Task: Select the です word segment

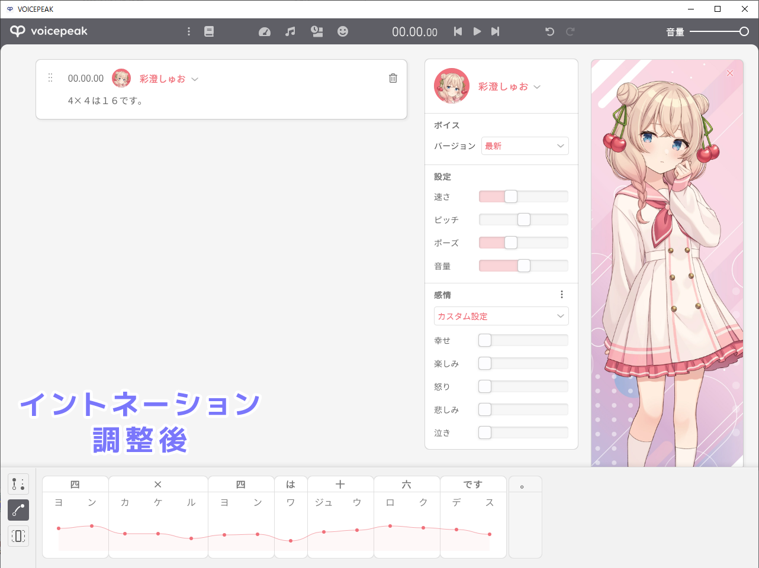Action: pos(473,484)
